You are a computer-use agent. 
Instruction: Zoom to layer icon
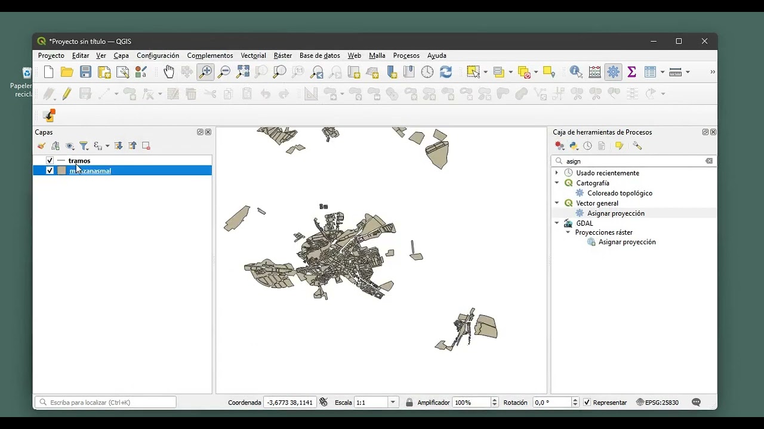(x=279, y=72)
